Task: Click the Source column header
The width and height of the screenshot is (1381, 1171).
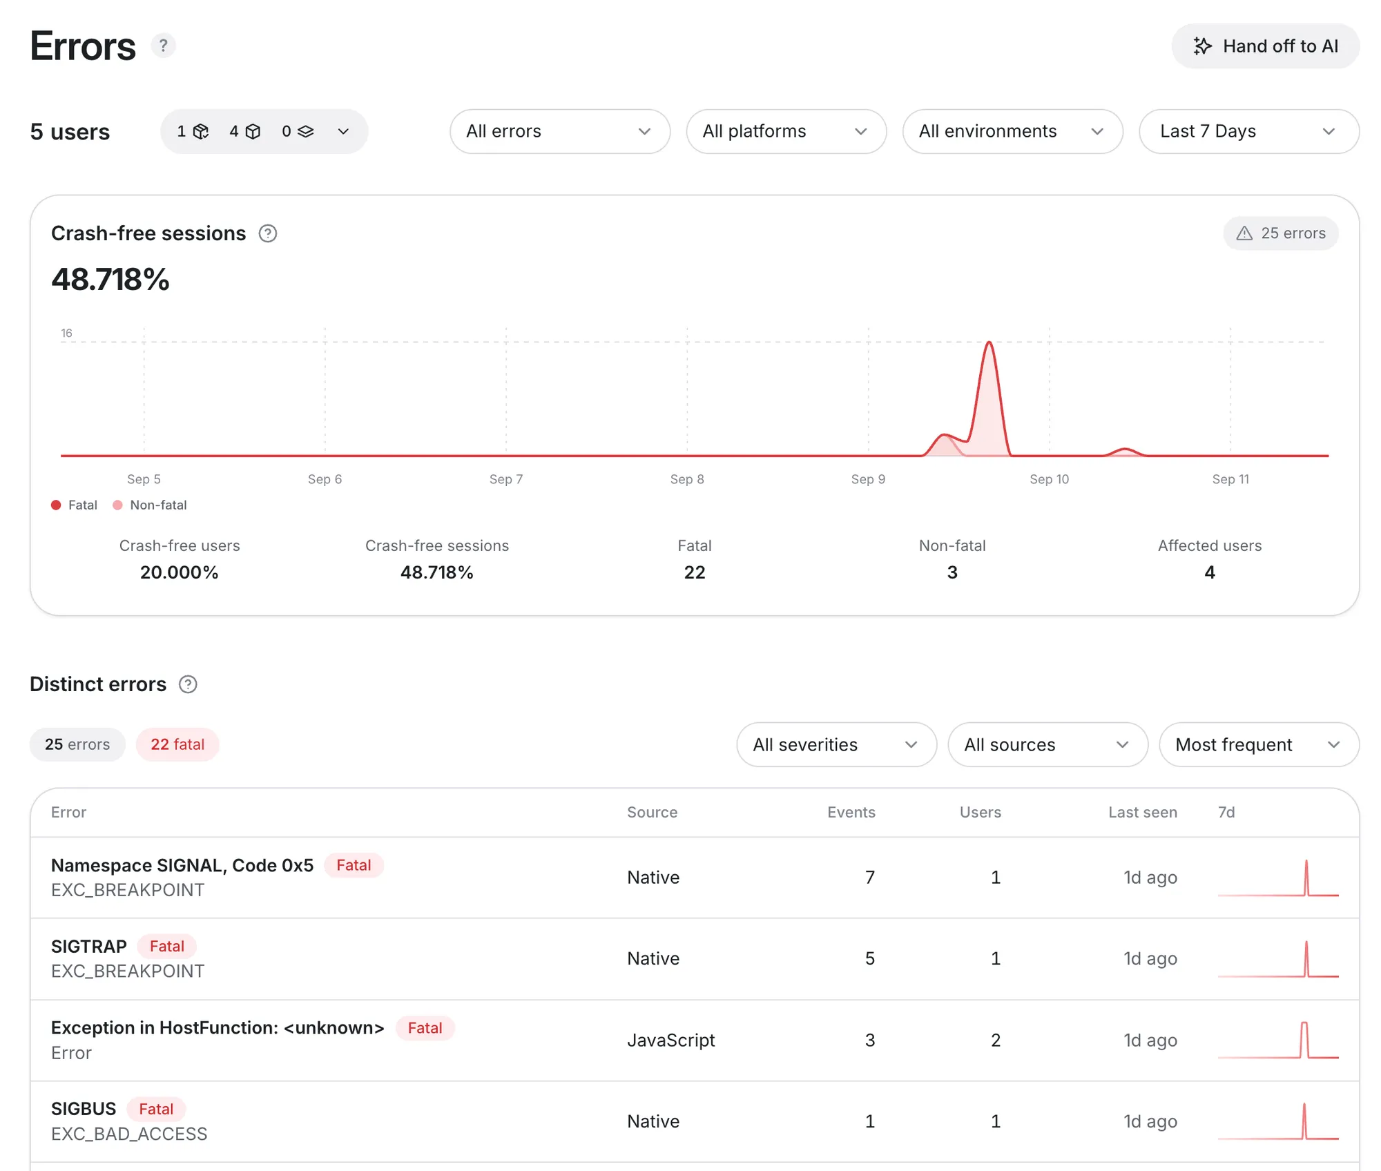Action: 652,812
